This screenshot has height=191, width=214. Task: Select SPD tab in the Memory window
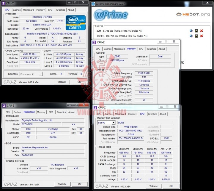click(x=141, y=49)
